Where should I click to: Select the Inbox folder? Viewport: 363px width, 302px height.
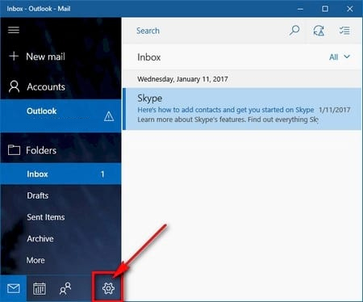coord(60,174)
